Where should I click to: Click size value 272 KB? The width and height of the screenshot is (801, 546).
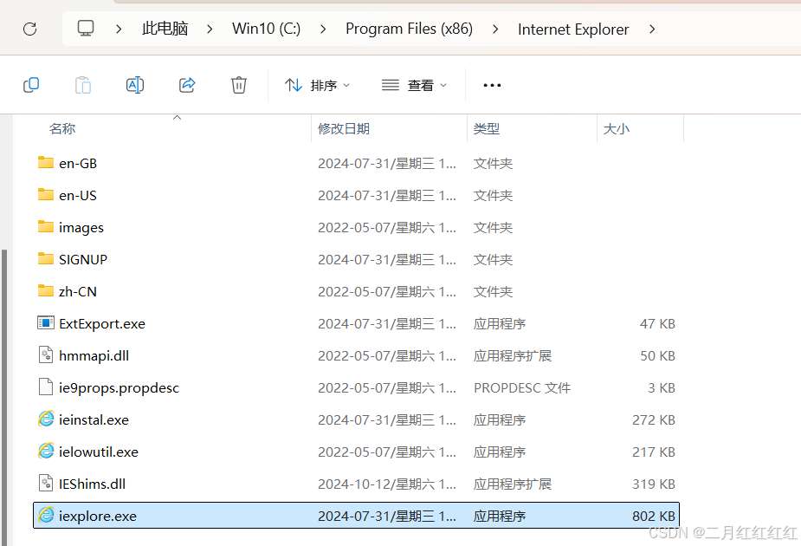[654, 420]
